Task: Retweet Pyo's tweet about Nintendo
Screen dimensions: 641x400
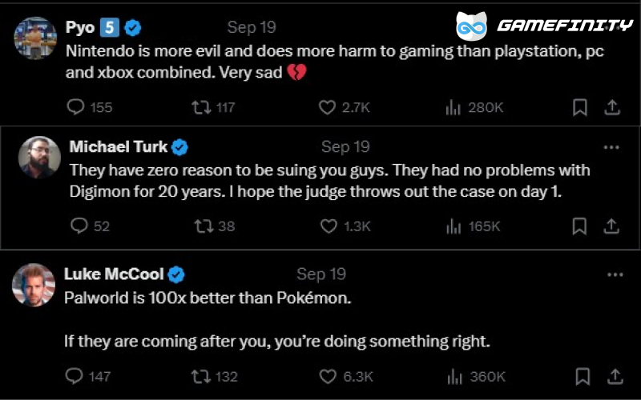Action: click(200, 107)
